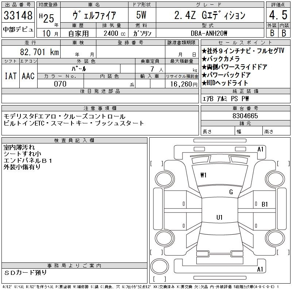Select sales point バックカメラ

[x=221, y=59]
